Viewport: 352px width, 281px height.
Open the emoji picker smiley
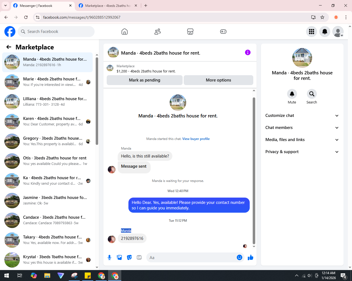(240, 257)
